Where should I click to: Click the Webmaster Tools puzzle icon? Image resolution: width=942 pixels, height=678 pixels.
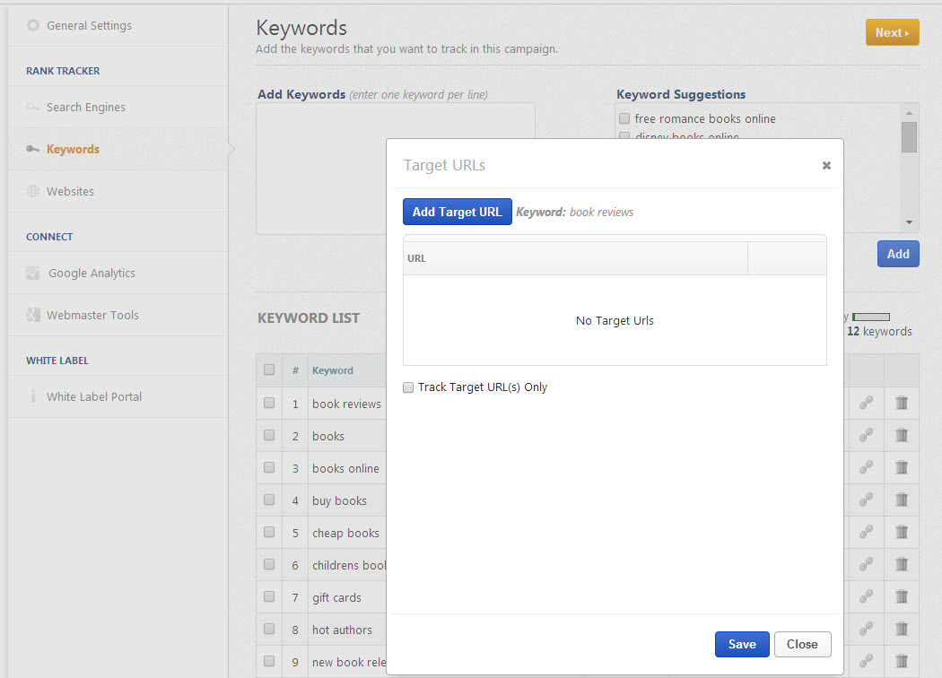[33, 316]
